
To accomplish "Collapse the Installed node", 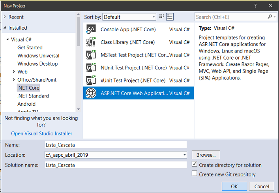I will [5, 28].
